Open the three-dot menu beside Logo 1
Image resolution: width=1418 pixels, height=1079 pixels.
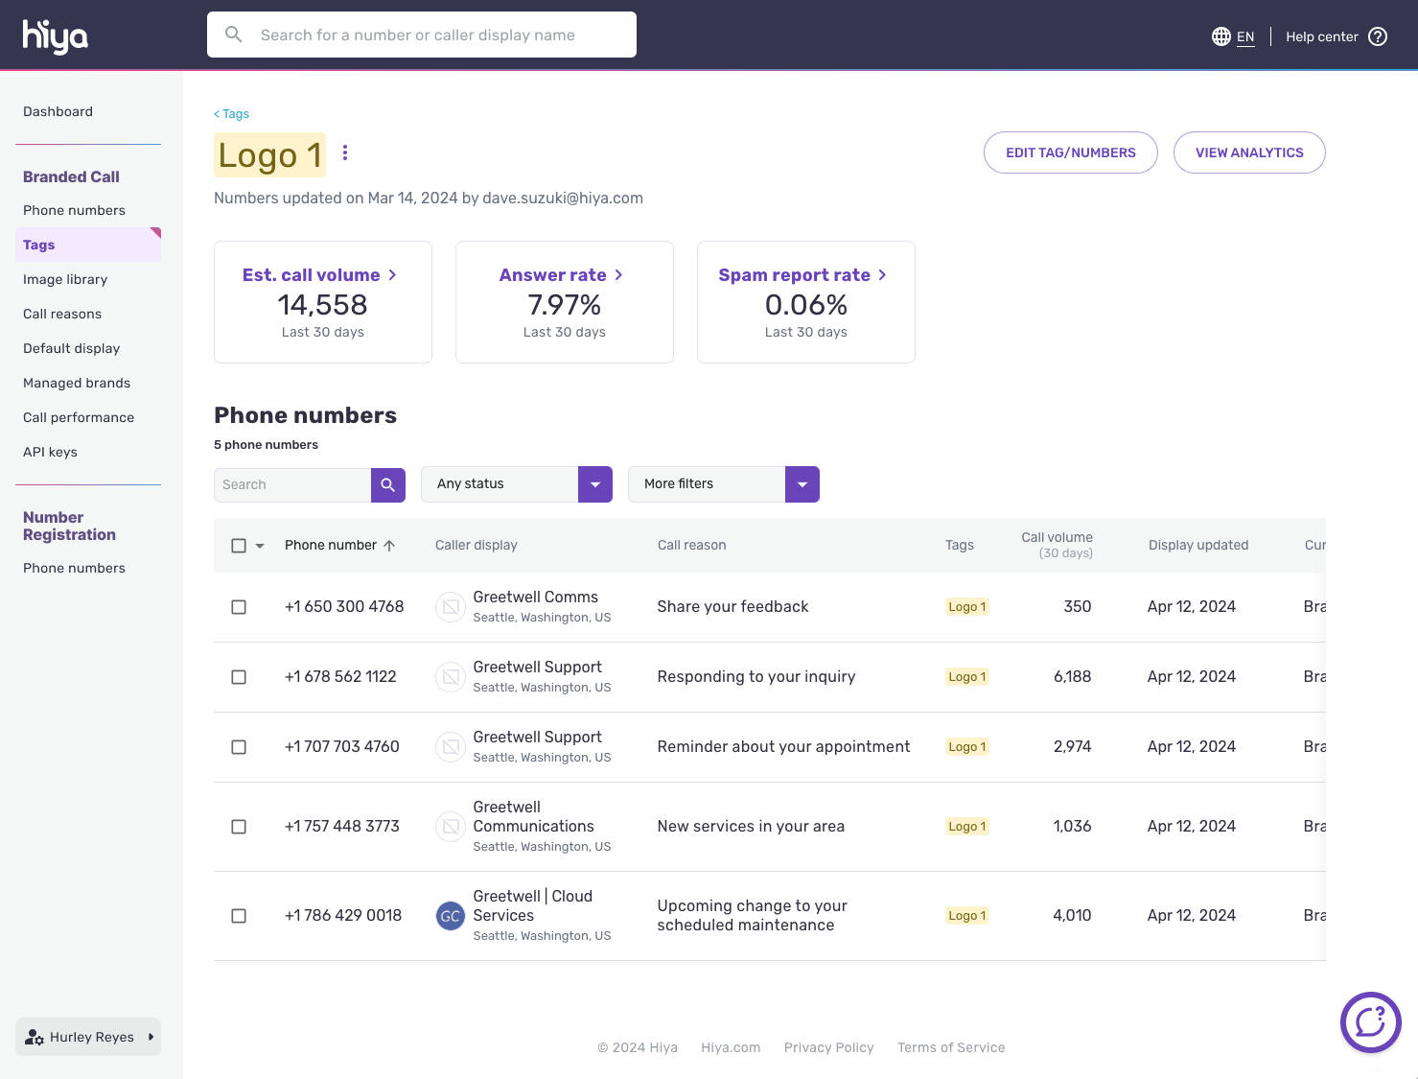tap(345, 152)
